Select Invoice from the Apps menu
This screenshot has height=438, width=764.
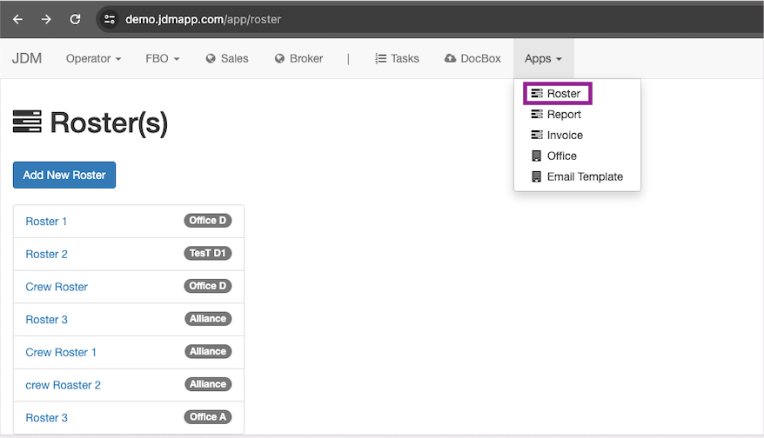pyautogui.click(x=564, y=136)
